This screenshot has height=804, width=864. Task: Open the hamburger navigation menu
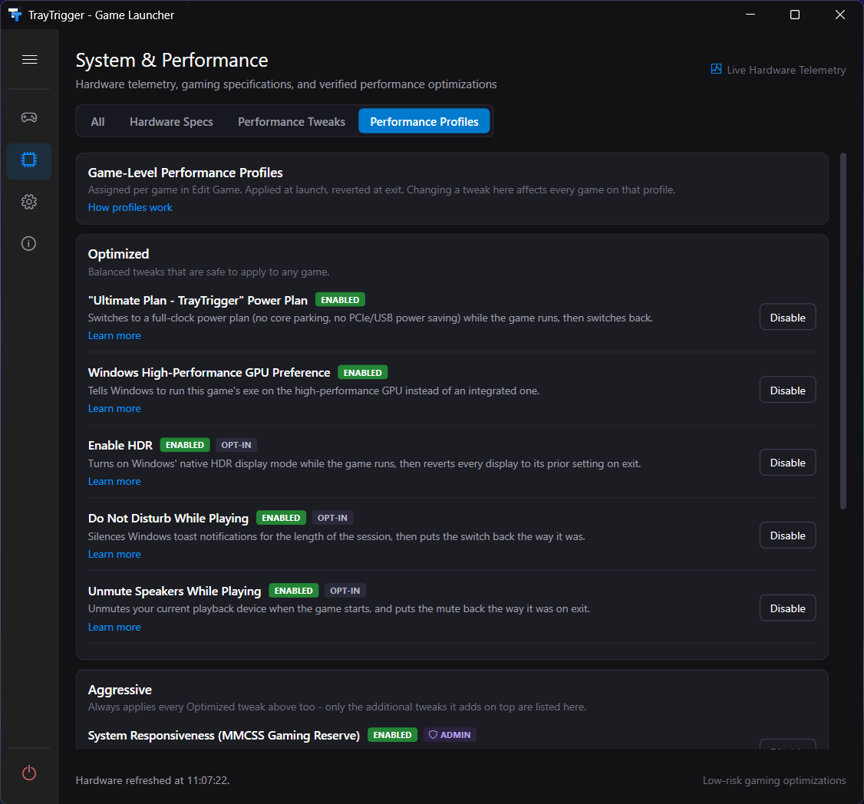(29, 60)
